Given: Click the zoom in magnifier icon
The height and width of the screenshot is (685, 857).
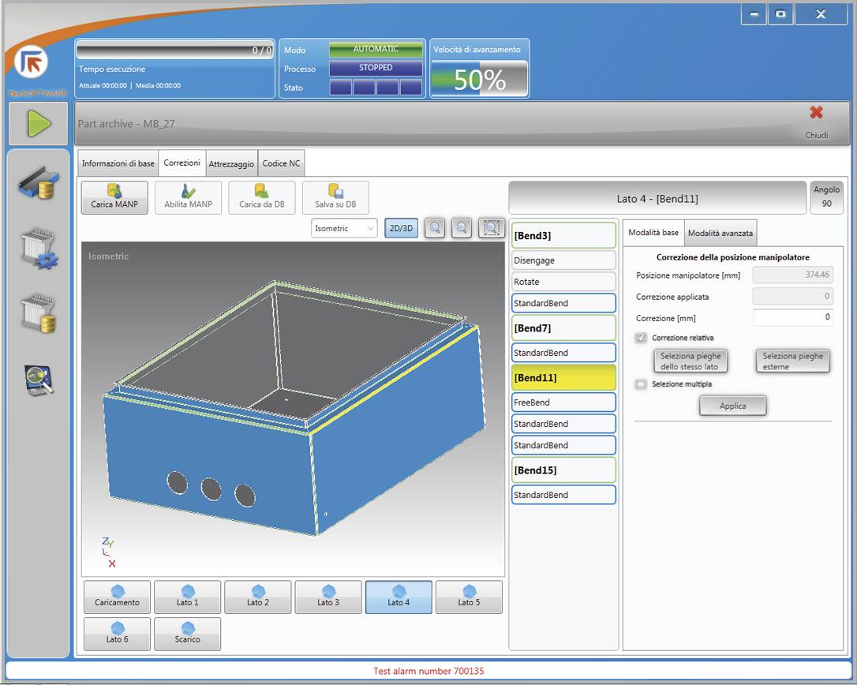Looking at the screenshot, I should click(434, 228).
